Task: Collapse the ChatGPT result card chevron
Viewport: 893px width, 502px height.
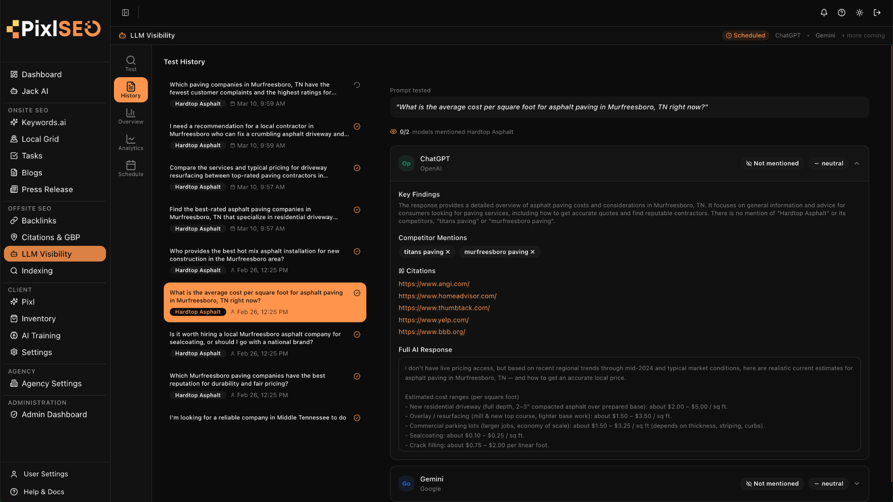Action: (x=857, y=163)
